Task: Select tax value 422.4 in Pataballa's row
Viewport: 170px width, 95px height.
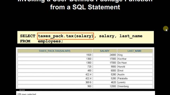Action: [x=88, y=78]
